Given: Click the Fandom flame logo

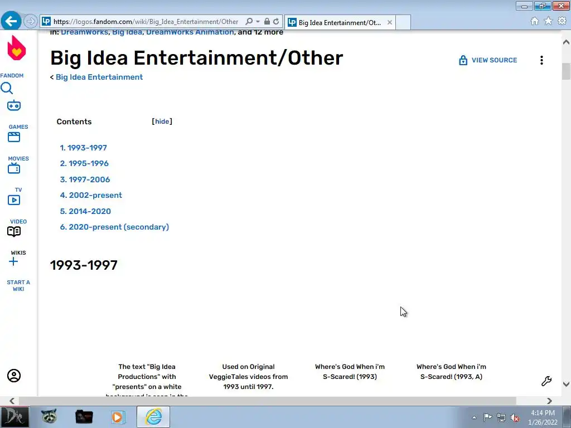Looking at the screenshot, I should (16, 48).
